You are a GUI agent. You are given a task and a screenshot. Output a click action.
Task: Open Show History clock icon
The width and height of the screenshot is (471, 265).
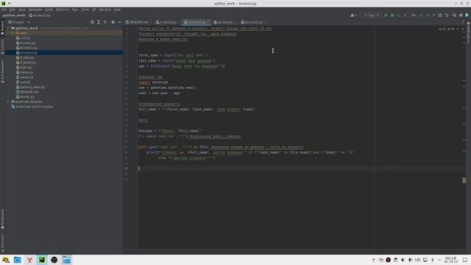click(x=440, y=15)
